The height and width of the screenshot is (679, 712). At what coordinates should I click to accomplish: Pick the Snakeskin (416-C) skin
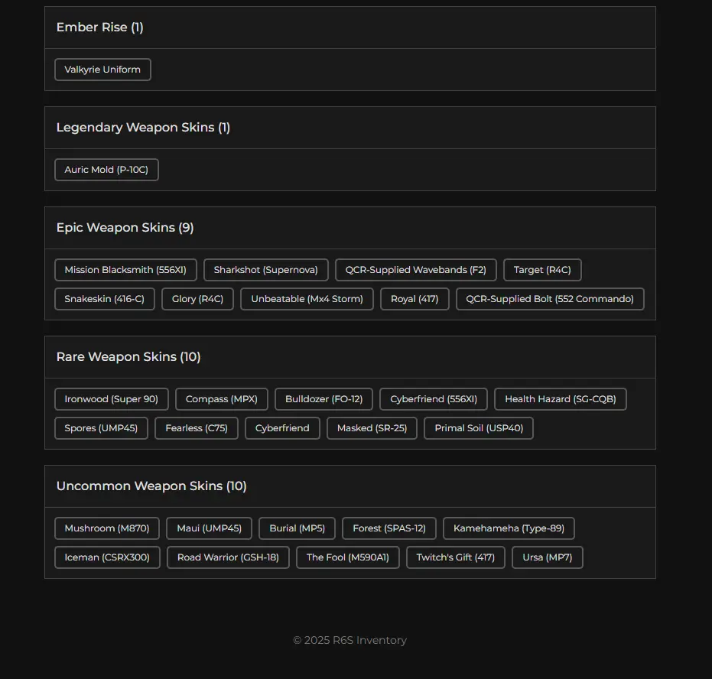pyautogui.click(x=104, y=299)
